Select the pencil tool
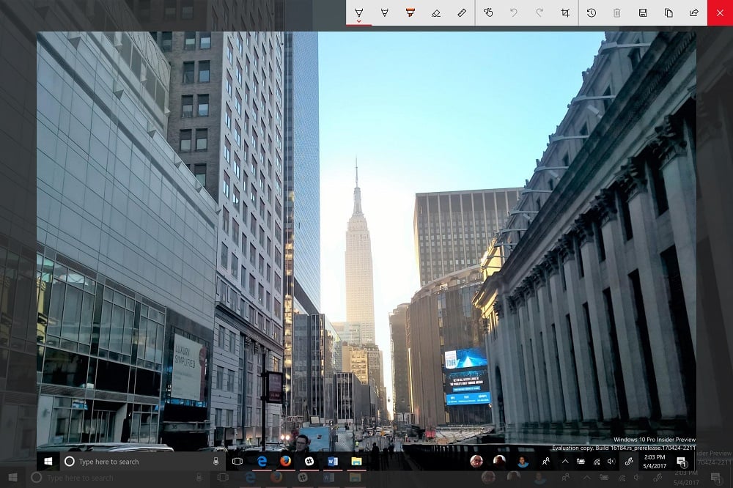Image resolution: width=733 pixels, height=488 pixels. pyautogui.click(x=385, y=13)
